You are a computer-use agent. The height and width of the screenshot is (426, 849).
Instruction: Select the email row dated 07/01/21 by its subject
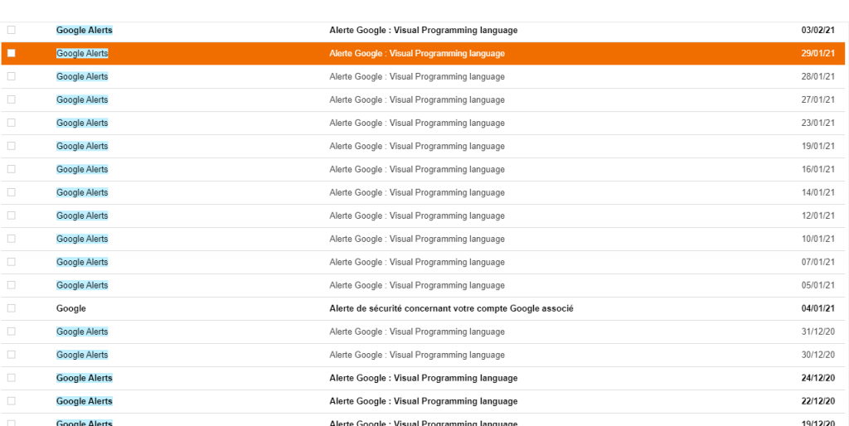click(416, 262)
